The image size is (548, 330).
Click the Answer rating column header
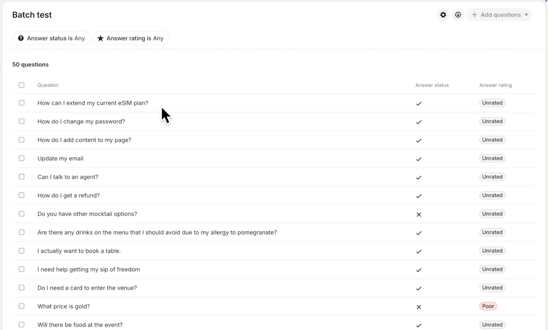495,85
